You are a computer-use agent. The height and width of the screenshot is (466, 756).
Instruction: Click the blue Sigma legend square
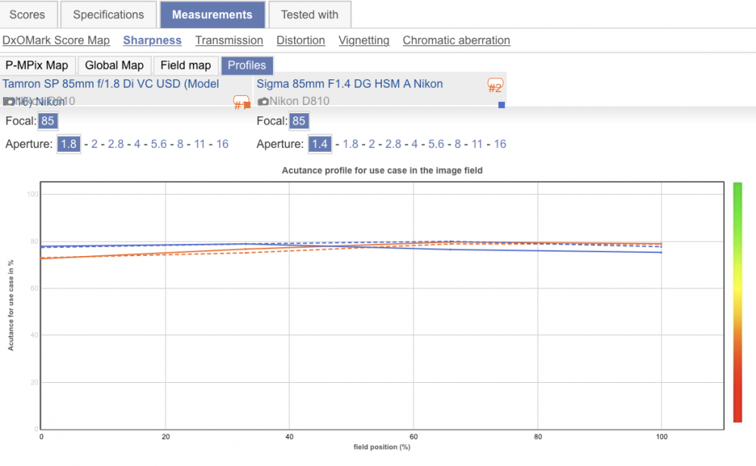tap(501, 105)
